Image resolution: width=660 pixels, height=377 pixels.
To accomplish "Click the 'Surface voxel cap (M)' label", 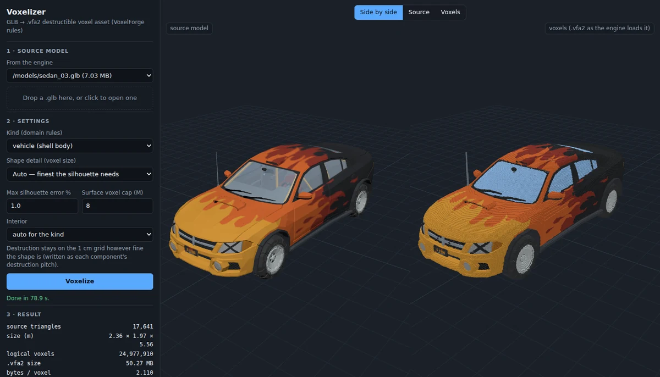I will coord(112,193).
